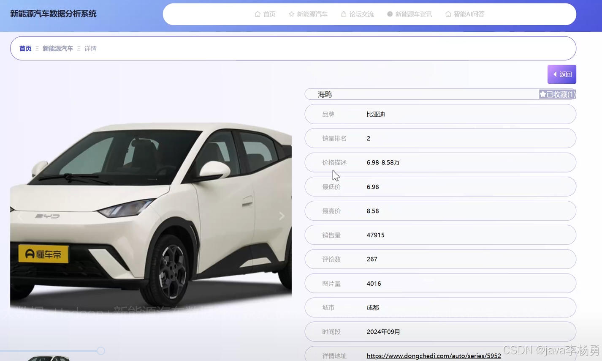Go to 首页 in the breadcrumb
Image resolution: width=602 pixels, height=361 pixels.
25,49
